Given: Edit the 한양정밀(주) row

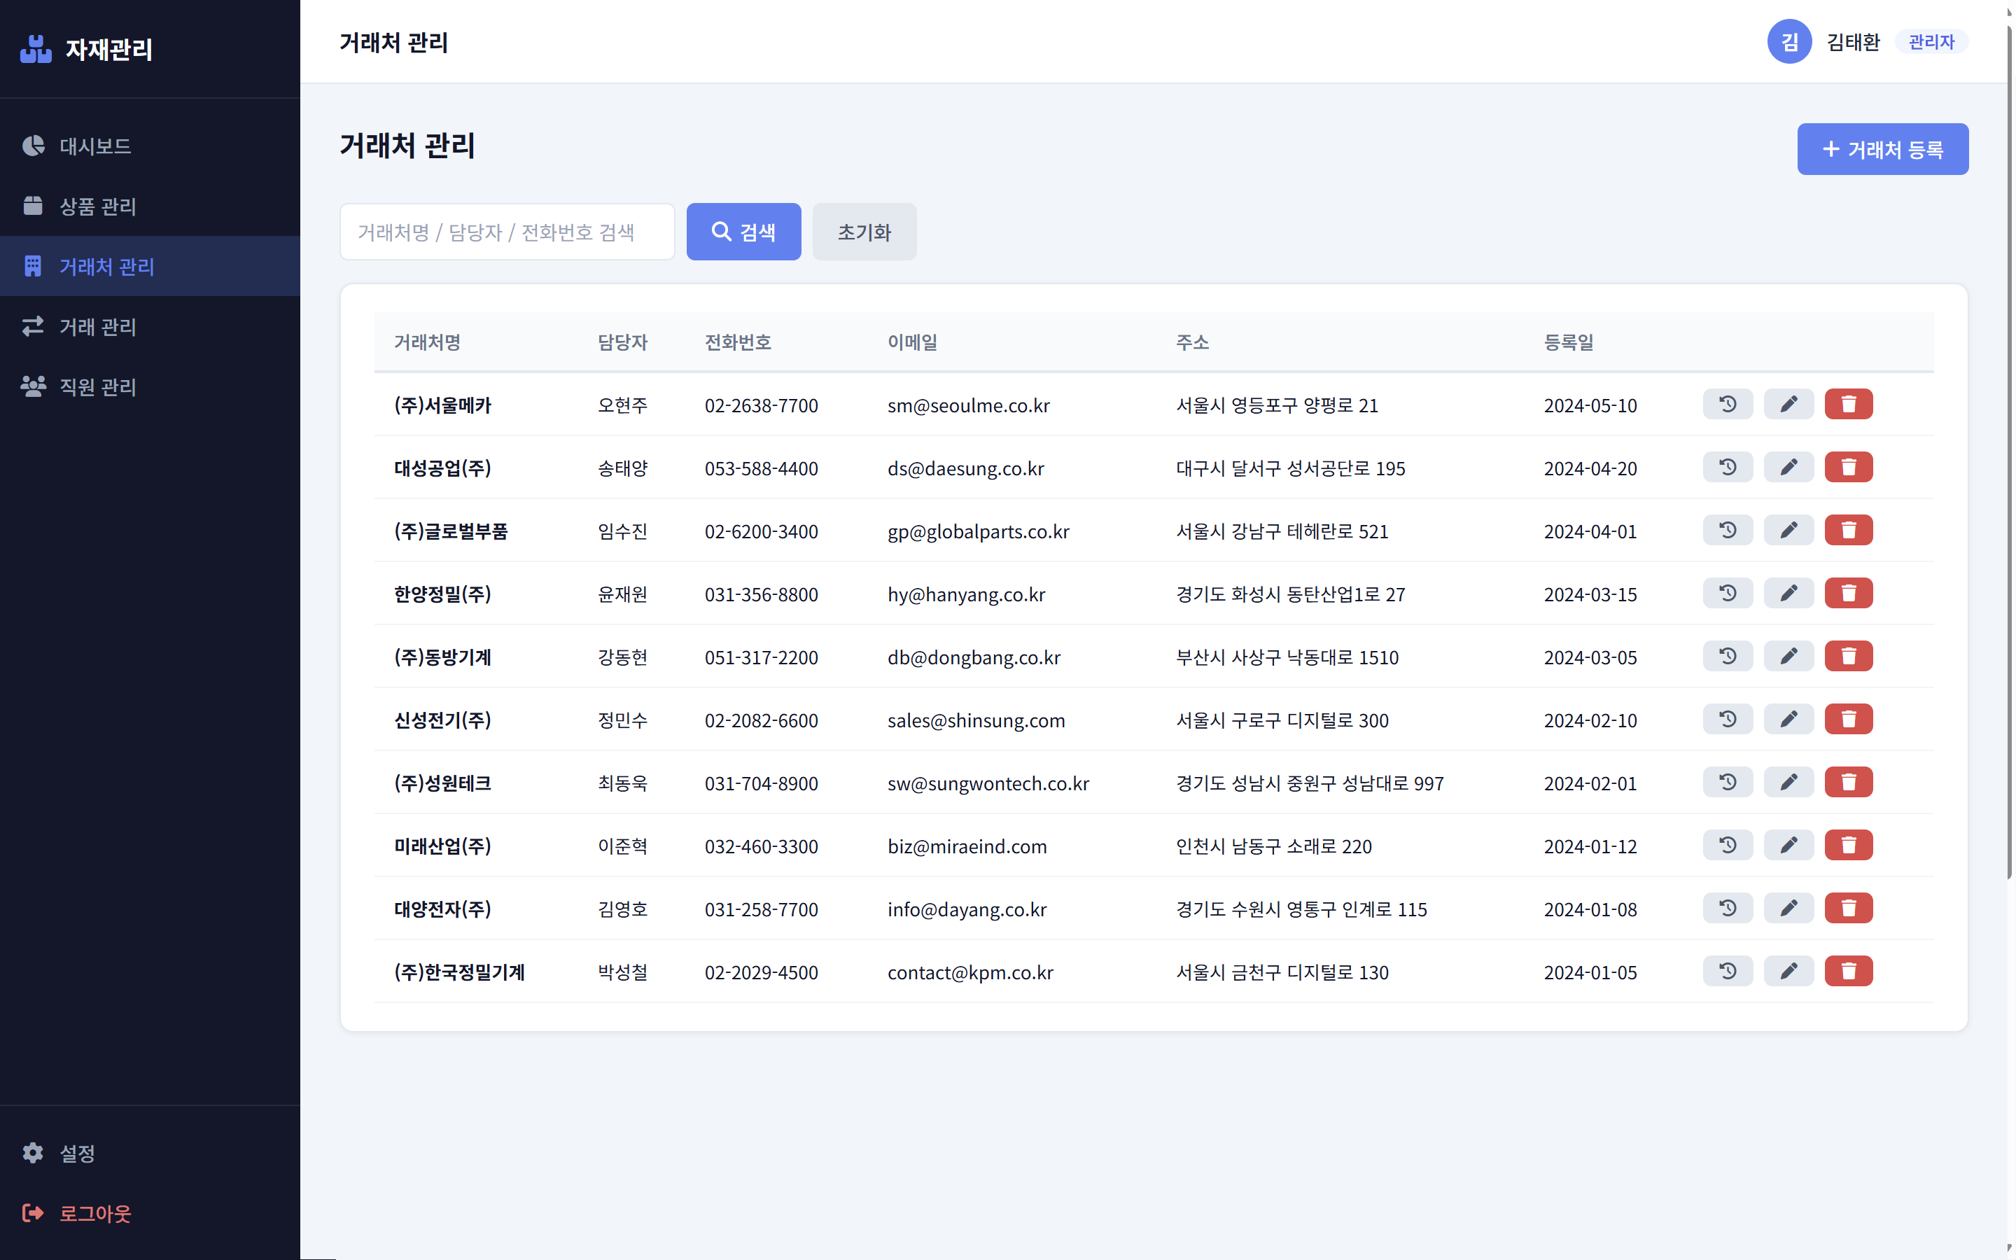Looking at the screenshot, I should 1788,594.
